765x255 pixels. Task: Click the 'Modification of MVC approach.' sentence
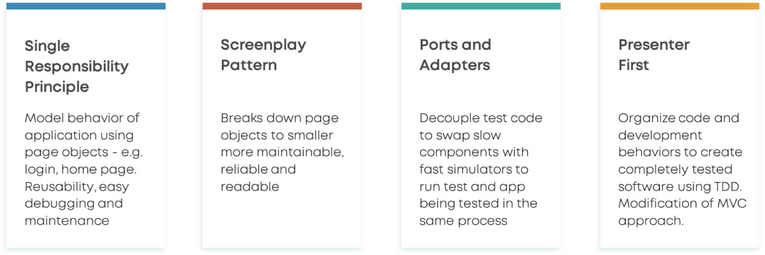coord(682,212)
